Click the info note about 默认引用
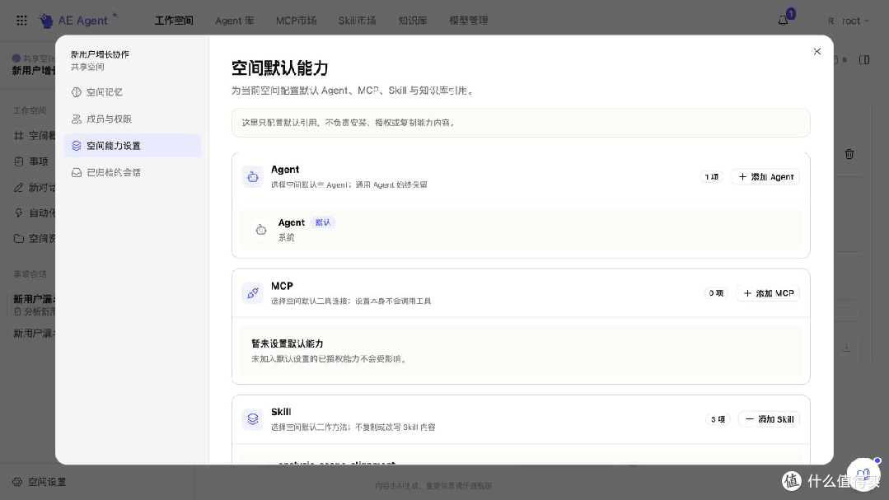This screenshot has width=889, height=500. coord(521,123)
